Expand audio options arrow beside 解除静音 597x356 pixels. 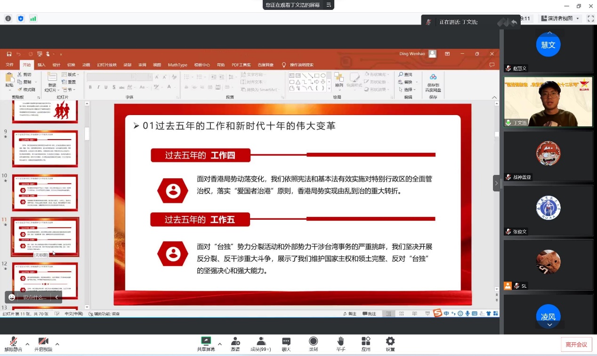click(x=27, y=344)
